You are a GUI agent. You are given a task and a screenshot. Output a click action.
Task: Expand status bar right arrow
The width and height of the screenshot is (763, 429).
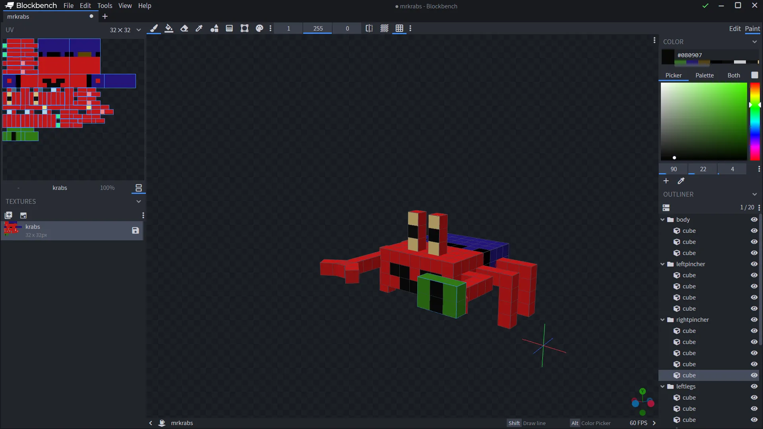(x=654, y=423)
